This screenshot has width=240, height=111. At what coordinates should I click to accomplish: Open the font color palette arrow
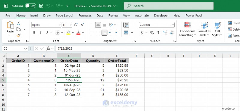pos(83,33)
